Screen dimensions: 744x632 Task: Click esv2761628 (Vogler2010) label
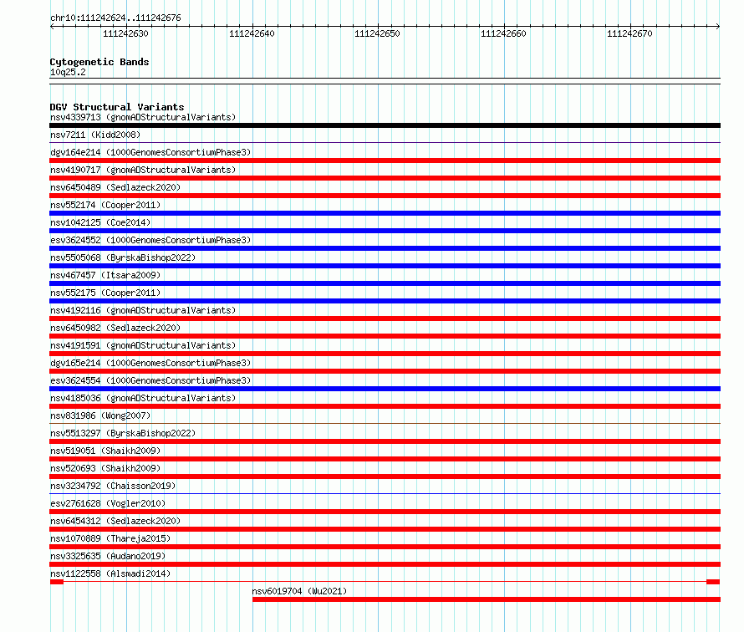click(108, 503)
